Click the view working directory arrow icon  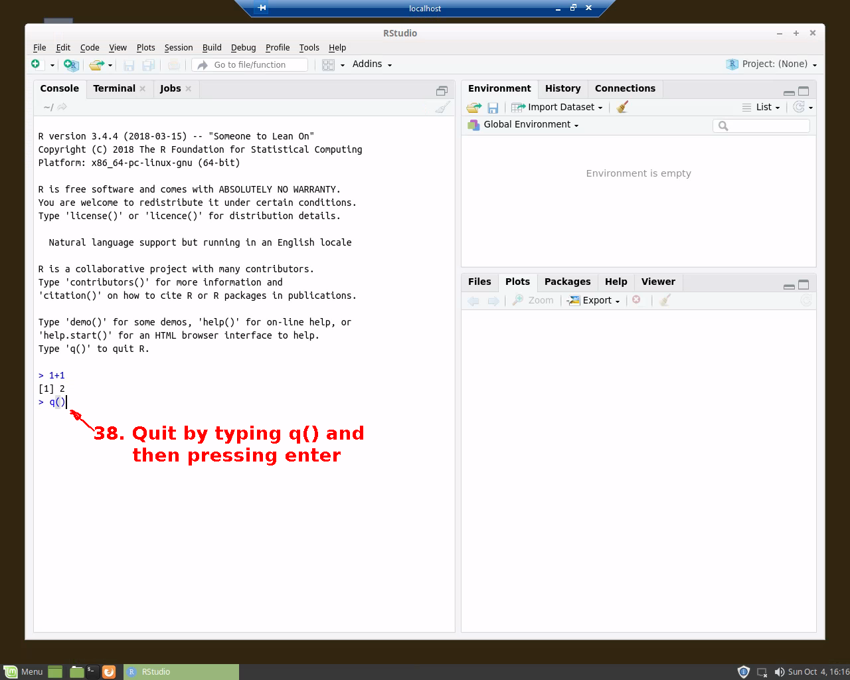point(62,107)
